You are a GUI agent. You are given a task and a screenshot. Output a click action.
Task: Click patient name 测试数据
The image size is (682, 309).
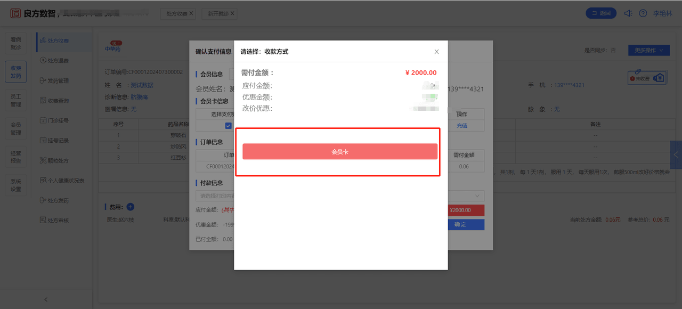[x=142, y=85]
